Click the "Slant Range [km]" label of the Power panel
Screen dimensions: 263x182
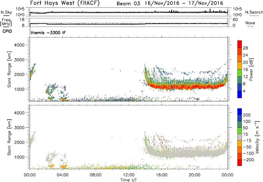(9, 69)
